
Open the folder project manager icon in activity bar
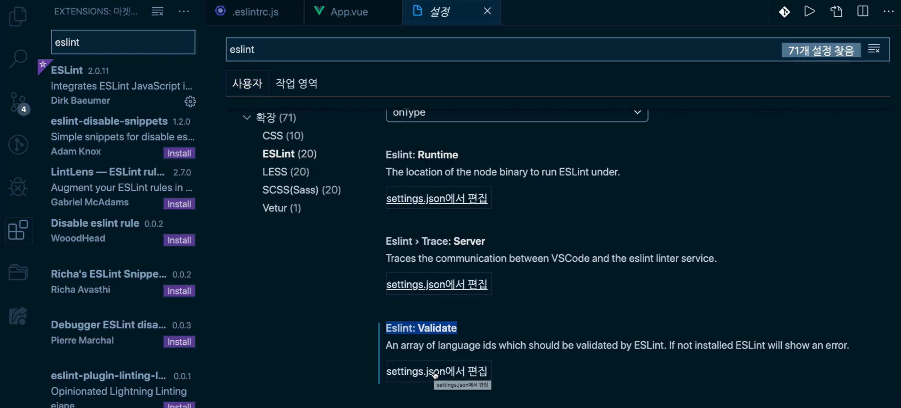(x=18, y=272)
